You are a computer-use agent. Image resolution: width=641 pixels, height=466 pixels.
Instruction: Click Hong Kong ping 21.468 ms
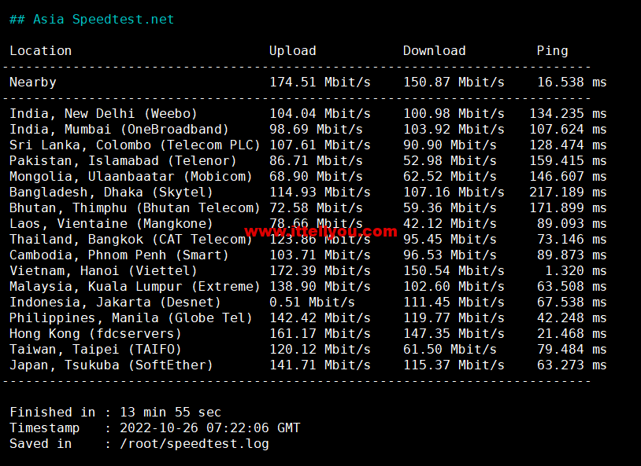(572, 334)
